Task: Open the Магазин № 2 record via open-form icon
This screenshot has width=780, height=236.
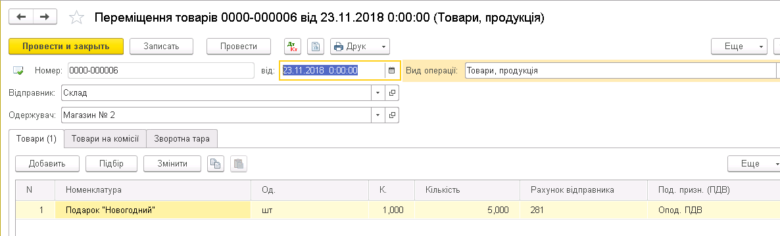Action: (x=392, y=115)
